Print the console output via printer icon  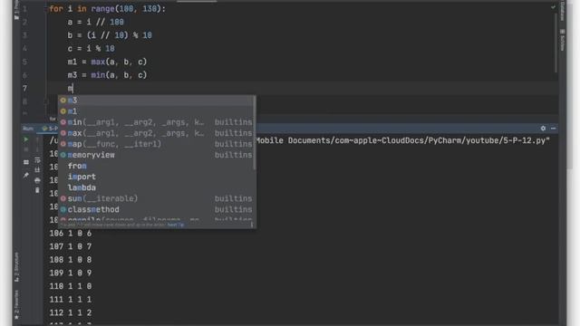click(37, 180)
